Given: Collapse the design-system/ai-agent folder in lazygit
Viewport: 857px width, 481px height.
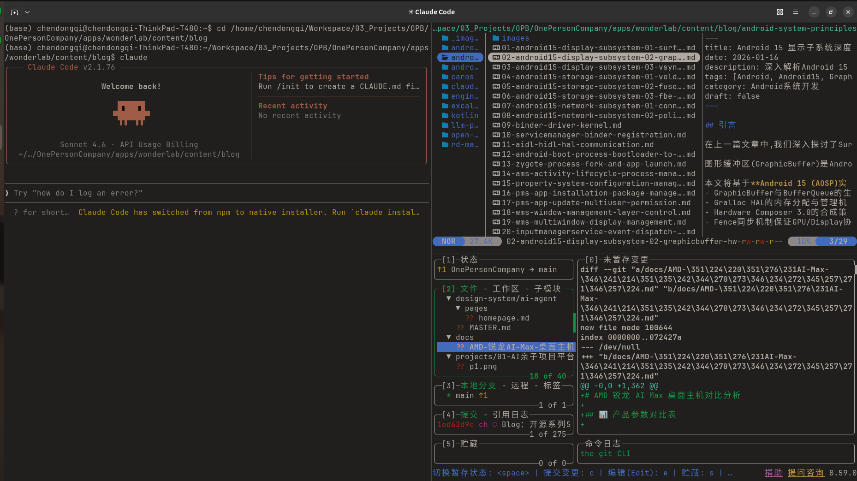Looking at the screenshot, I should pos(448,298).
